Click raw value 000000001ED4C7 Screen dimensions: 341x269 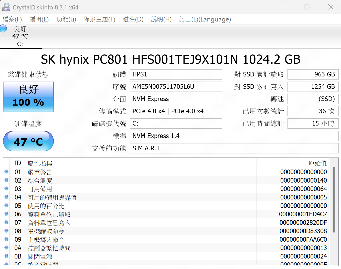pos(303,214)
